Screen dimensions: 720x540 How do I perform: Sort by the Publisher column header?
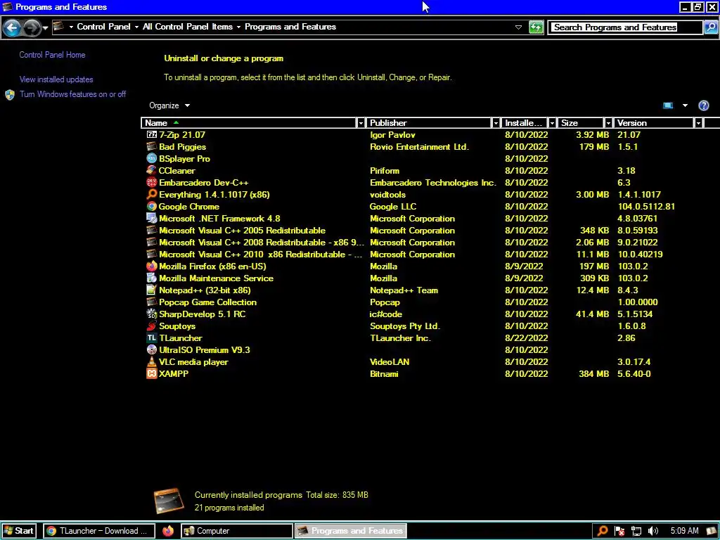430,123
